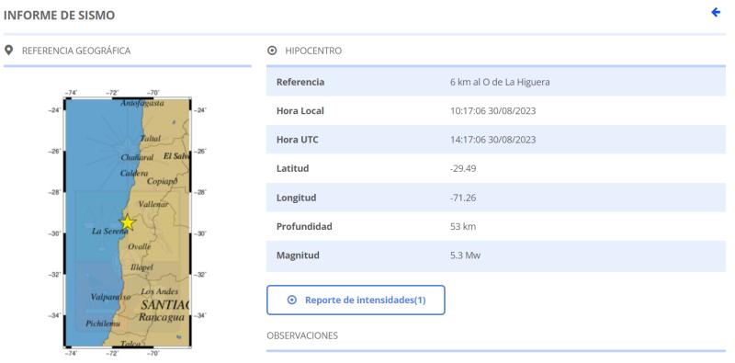Click the SANTIAGO label on map
The height and width of the screenshot is (363, 735).
point(164,304)
